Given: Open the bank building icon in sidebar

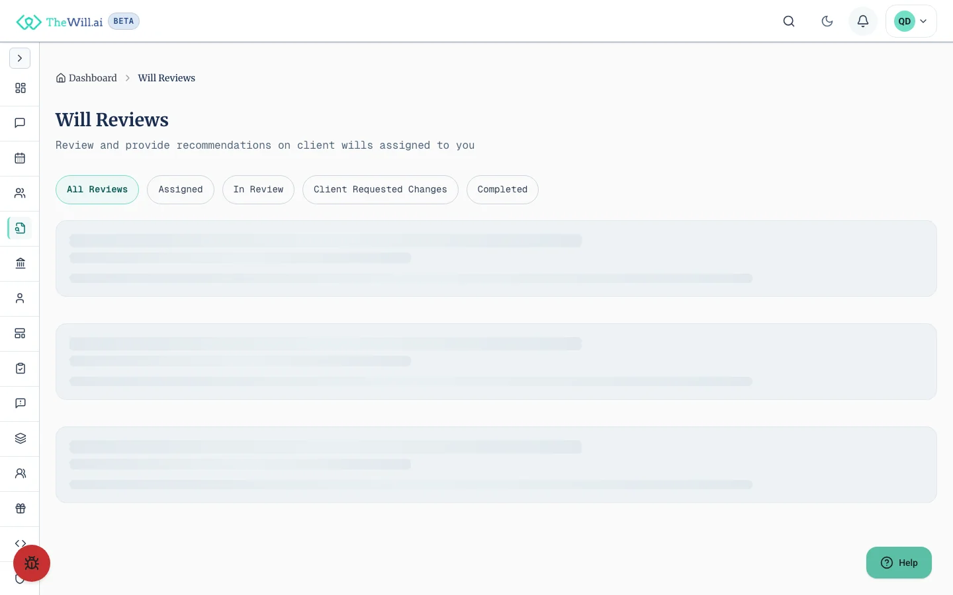Looking at the screenshot, I should click(x=20, y=263).
